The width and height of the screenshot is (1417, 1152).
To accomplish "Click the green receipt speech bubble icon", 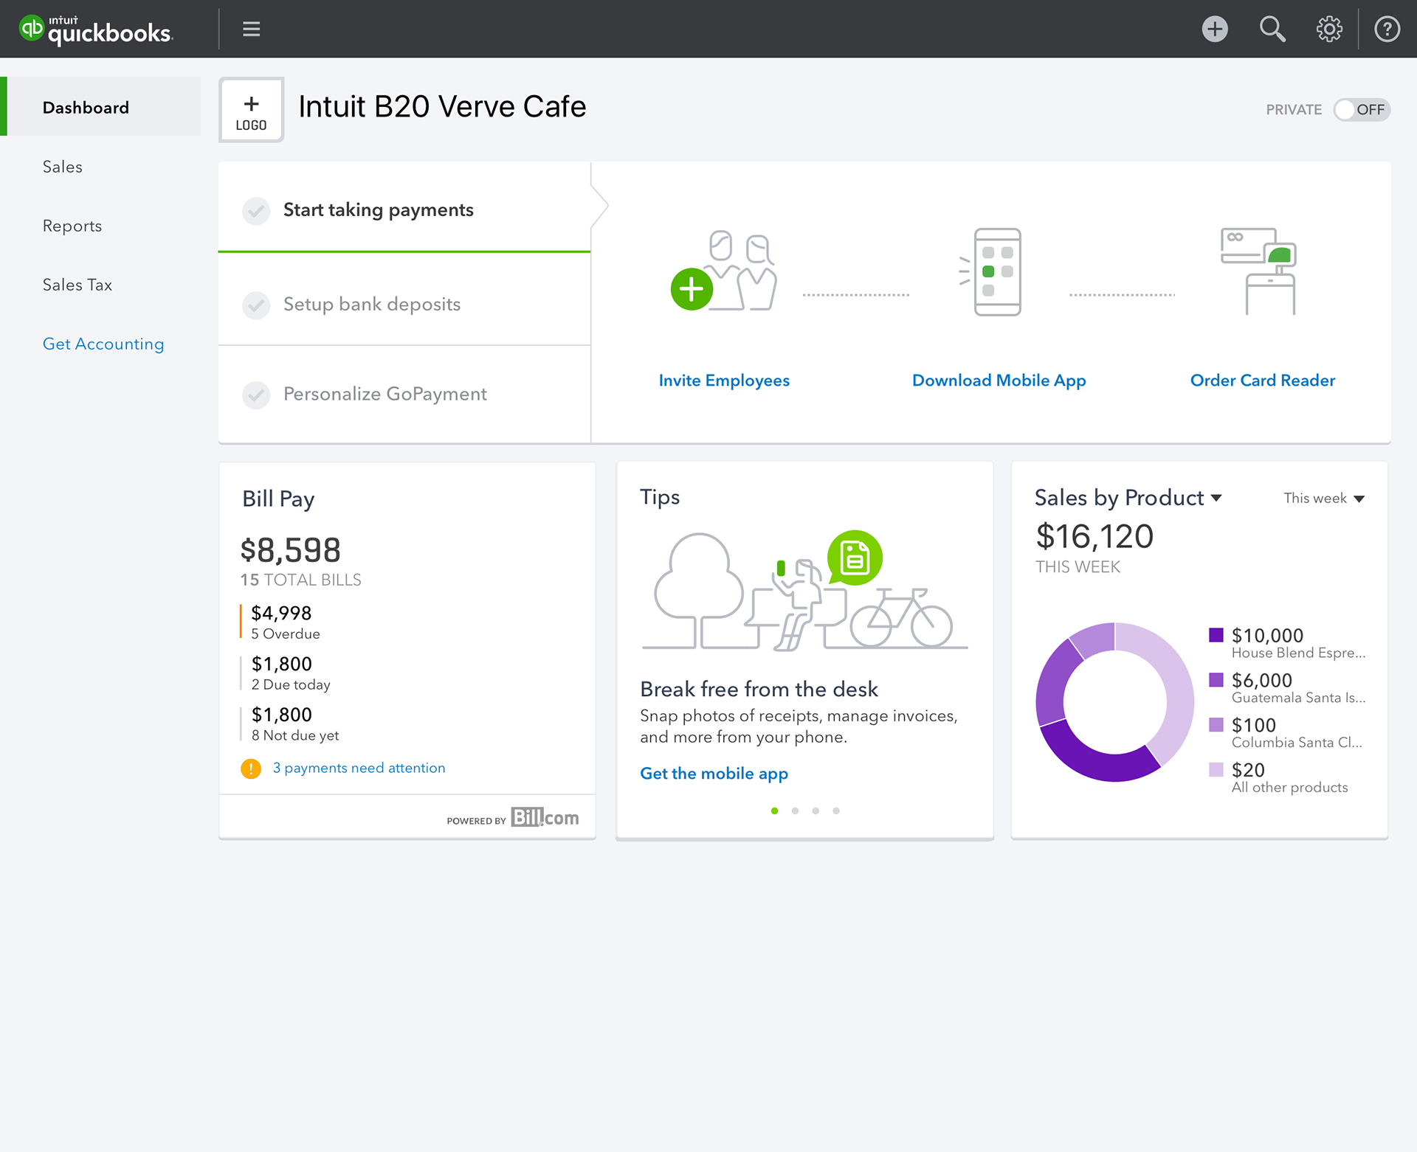I will coord(855,558).
